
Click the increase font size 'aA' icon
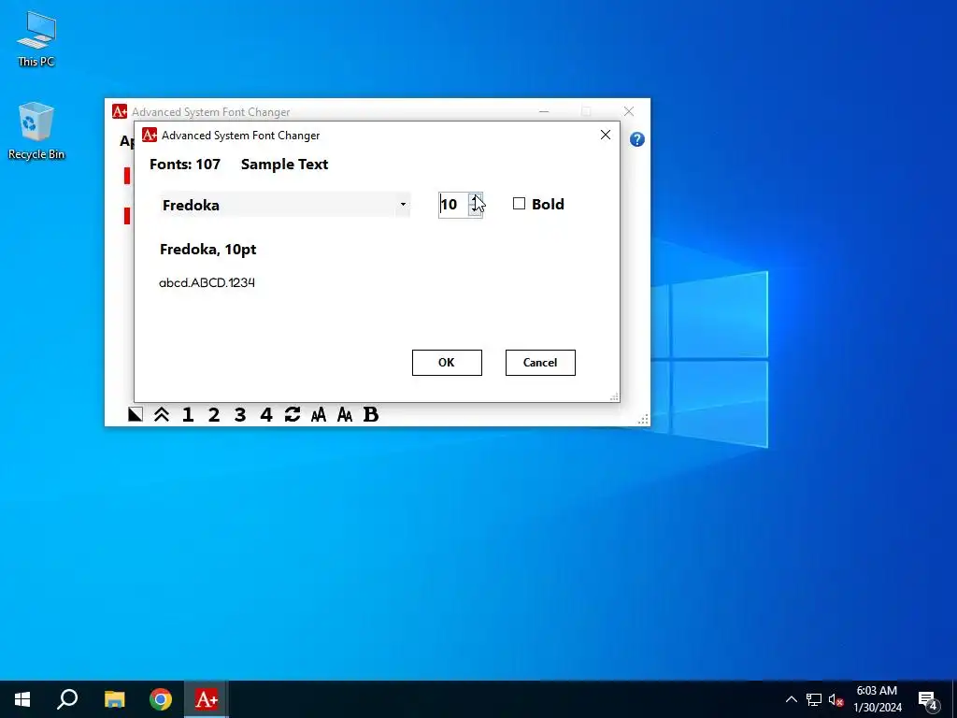[x=319, y=415]
